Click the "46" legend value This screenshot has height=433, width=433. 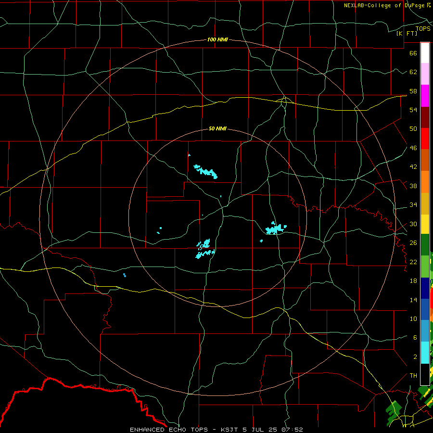[x=413, y=148]
